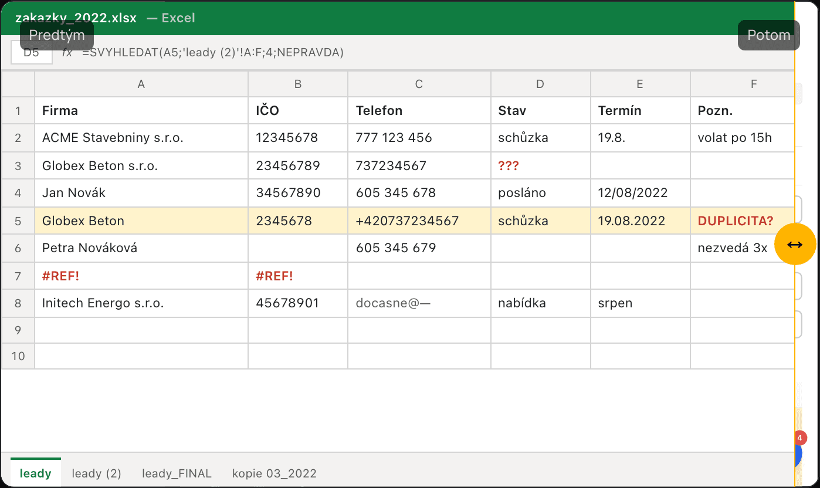
Task: Select cell 'Initech Energo s.r.o.'
Action: pos(141,303)
